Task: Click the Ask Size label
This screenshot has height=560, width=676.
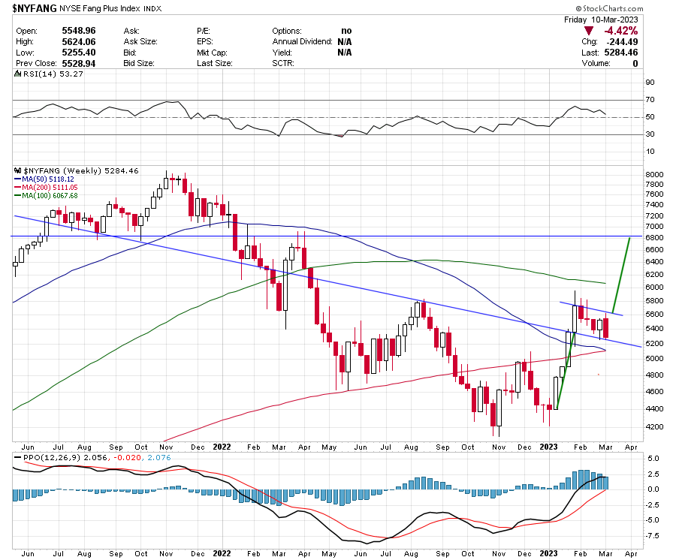Action: pyautogui.click(x=140, y=42)
